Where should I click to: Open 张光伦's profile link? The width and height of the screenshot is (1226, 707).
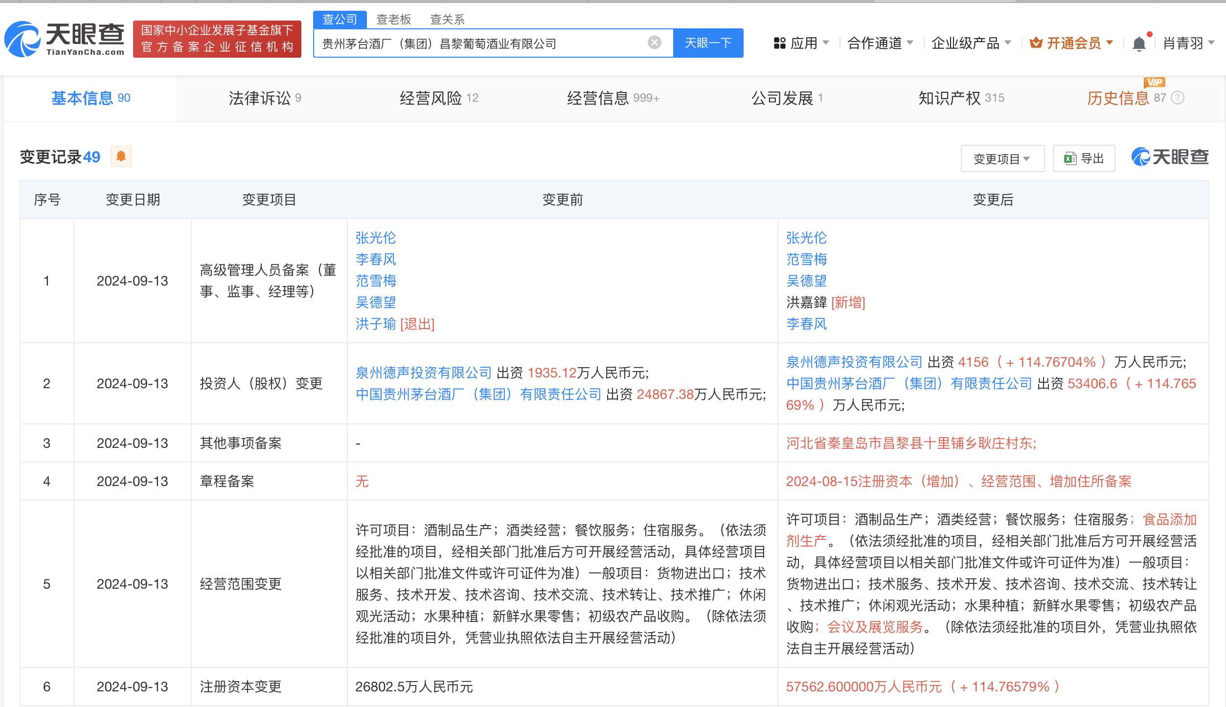tap(375, 238)
